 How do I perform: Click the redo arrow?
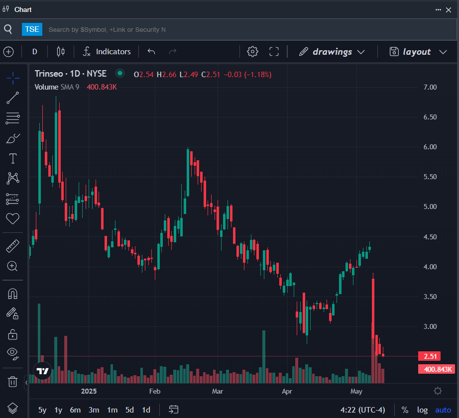click(173, 52)
